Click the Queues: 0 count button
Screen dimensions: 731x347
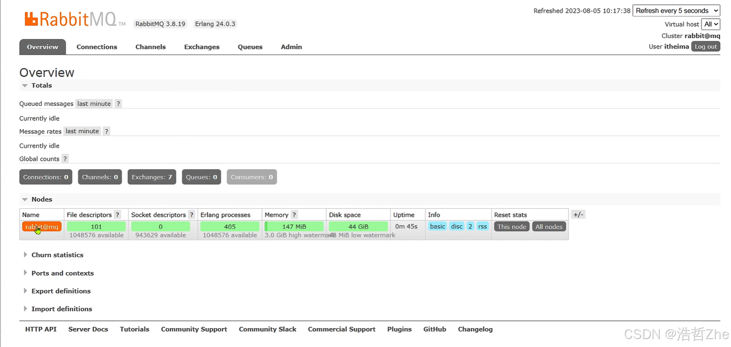[202, 177]
